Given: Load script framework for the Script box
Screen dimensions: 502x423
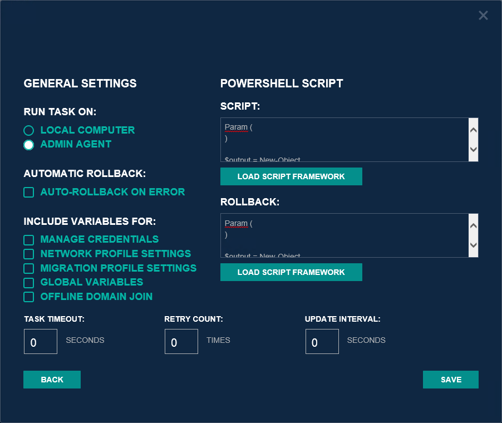Looking at the screenshot, I should coord(291,176).
